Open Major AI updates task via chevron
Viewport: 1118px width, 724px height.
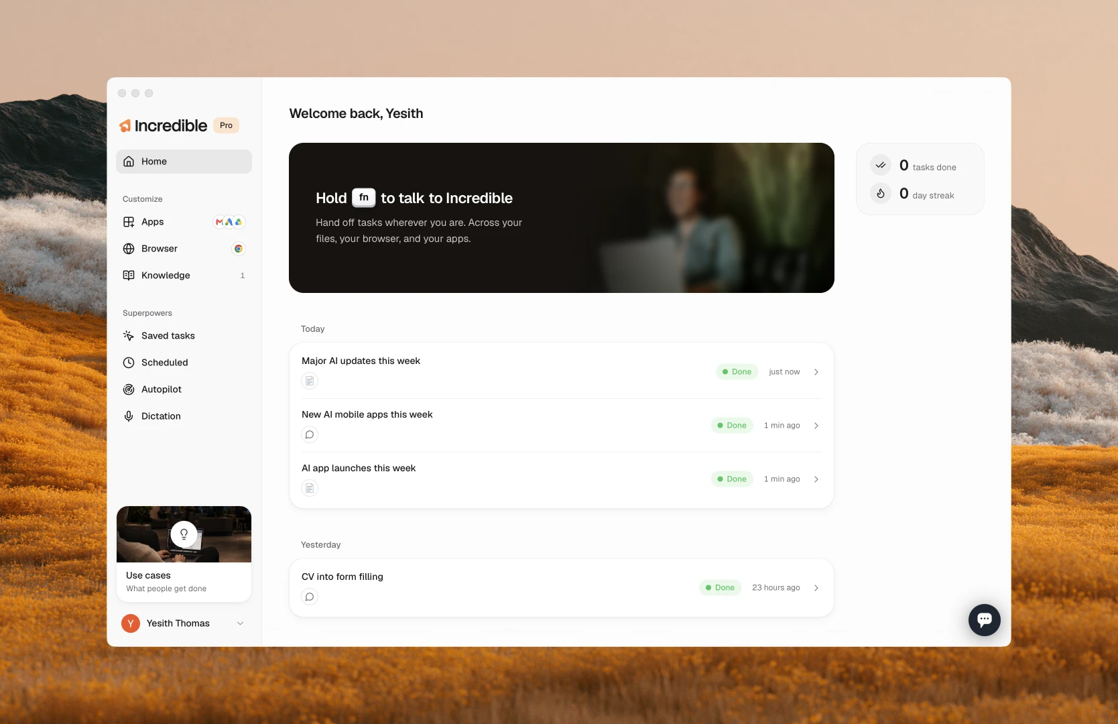[816, 372]
